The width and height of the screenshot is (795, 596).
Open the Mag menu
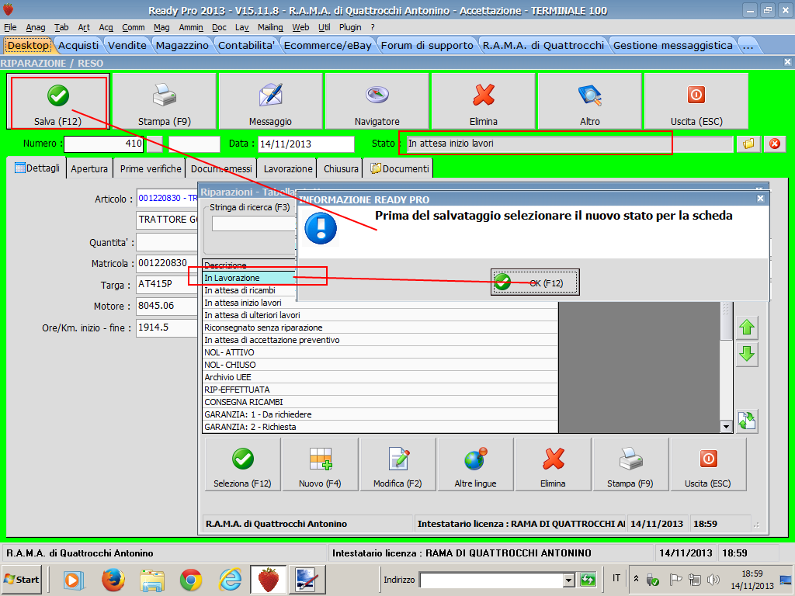pyautogui.click(x=161, y=27)
